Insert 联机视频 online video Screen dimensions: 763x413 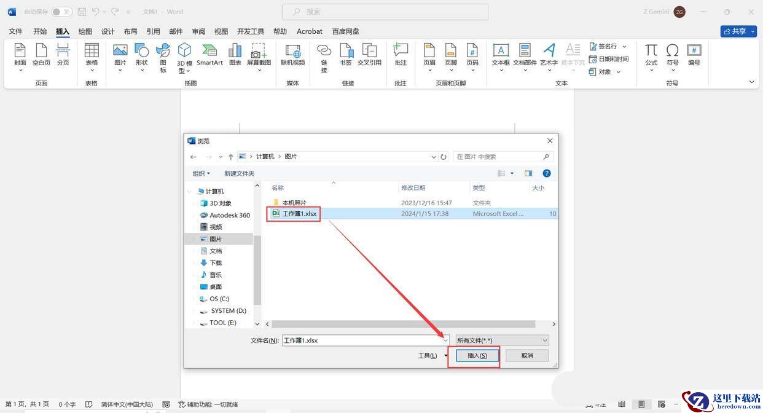293,55
